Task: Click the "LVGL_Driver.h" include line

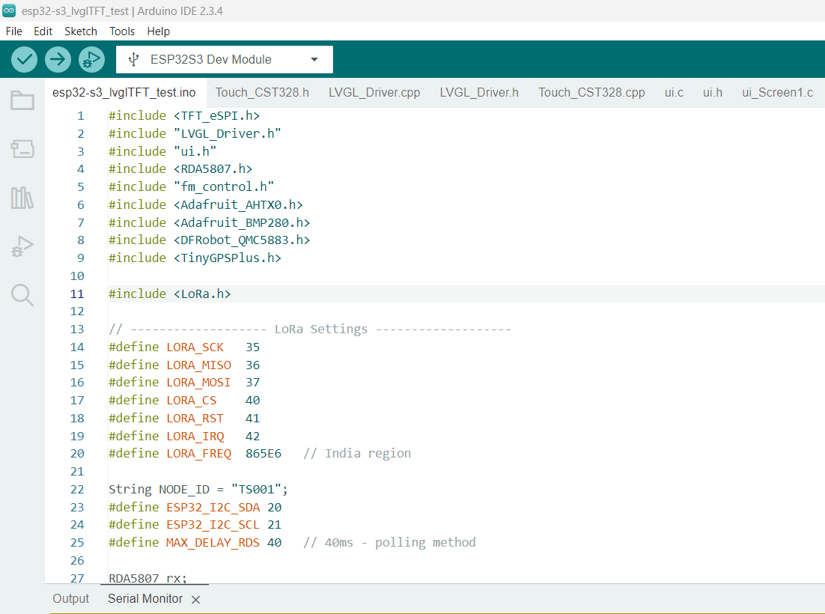Action: click(195, 133)
